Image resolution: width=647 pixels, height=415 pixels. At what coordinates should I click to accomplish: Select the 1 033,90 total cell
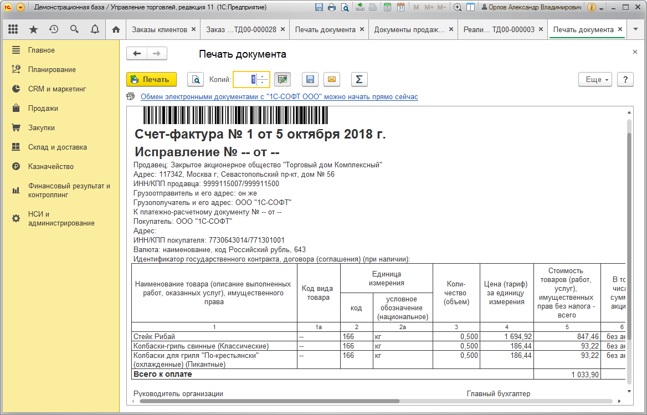pyautogui.click(x=567, y=375)
